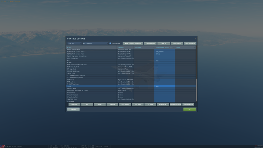Click the control list vertical scrollbar thumb
This screenshot has height=148, width=263.
196,90
